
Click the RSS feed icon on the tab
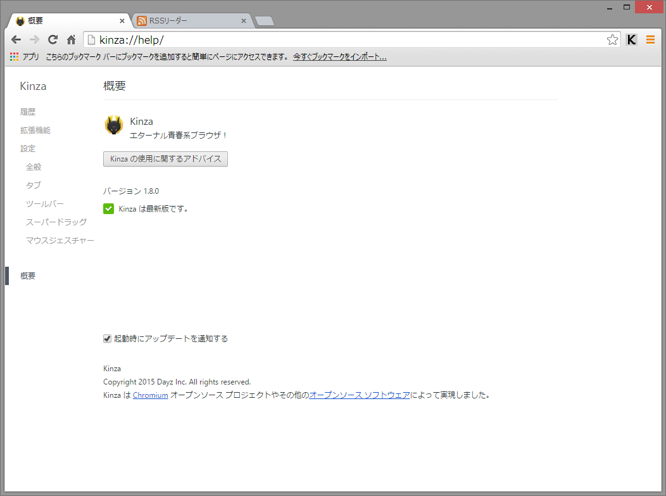coord(141,20)
